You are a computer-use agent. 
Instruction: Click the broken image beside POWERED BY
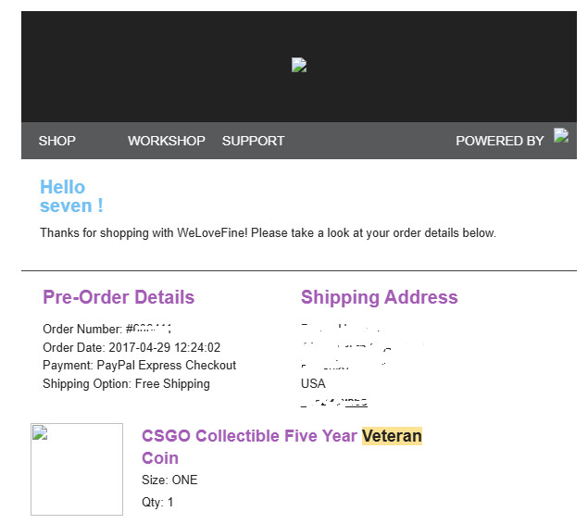(561, 135)
